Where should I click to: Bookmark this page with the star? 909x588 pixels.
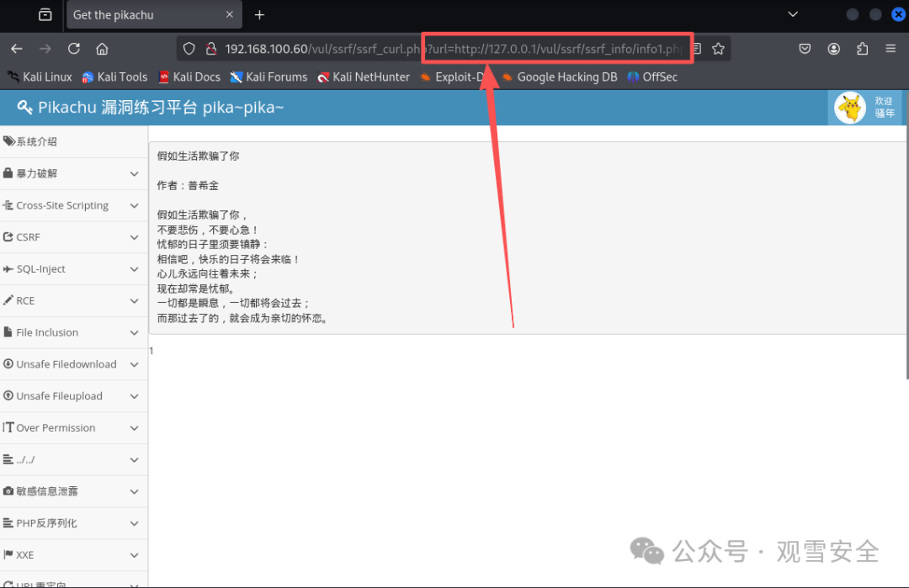click(x=718, y=49)
